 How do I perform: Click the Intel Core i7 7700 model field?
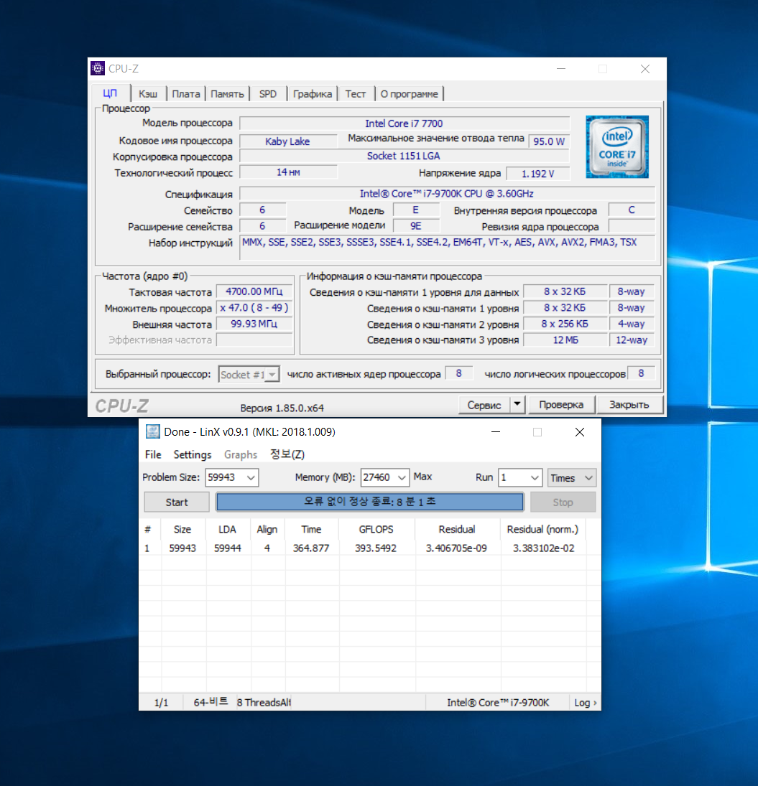click(405, 123)
